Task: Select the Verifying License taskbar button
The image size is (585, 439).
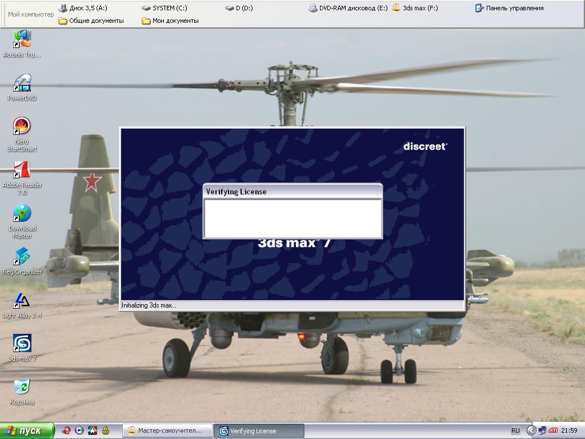Action: [x=259, y=431]
